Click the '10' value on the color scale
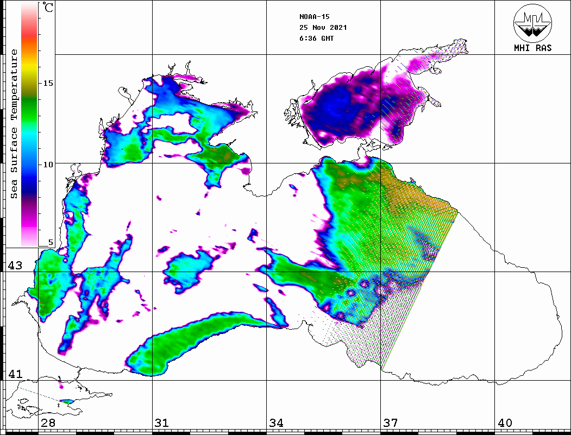The image size is (571, 435). tap(48, 165)
